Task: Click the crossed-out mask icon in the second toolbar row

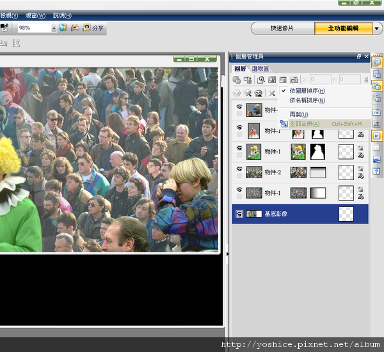Action: pyautogui.click(x=248, y=93)
